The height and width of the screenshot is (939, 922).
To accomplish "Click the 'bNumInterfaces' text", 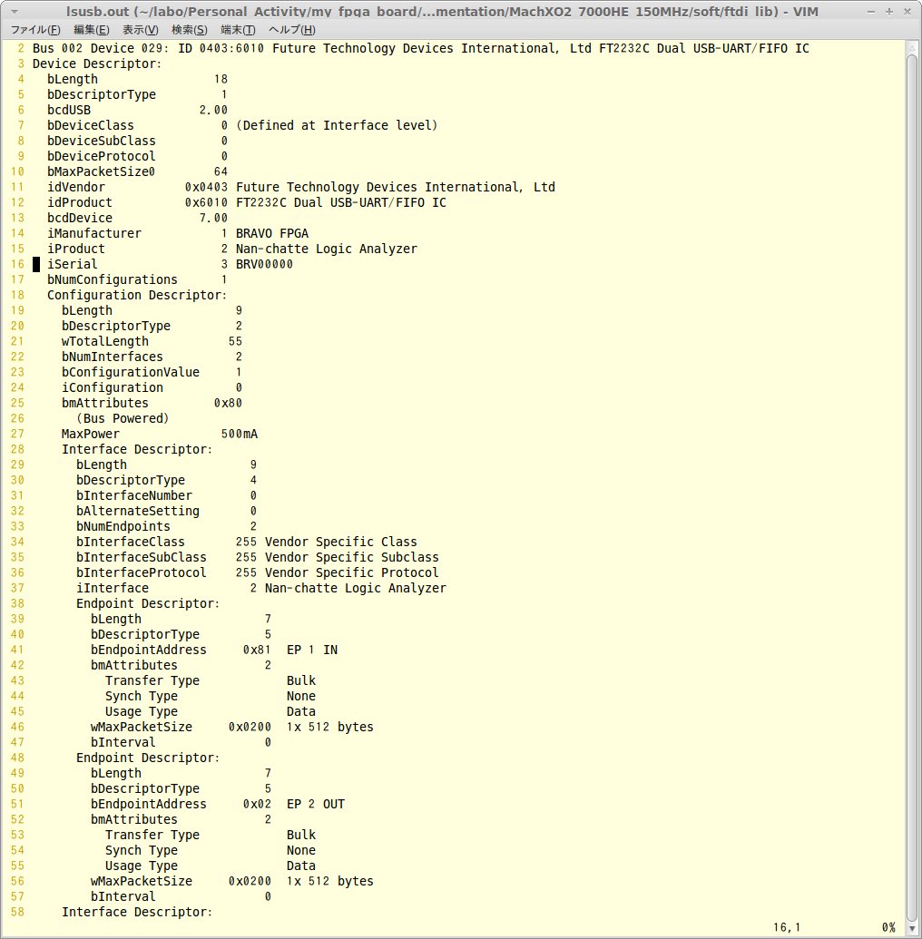I will tap(112, 357).
